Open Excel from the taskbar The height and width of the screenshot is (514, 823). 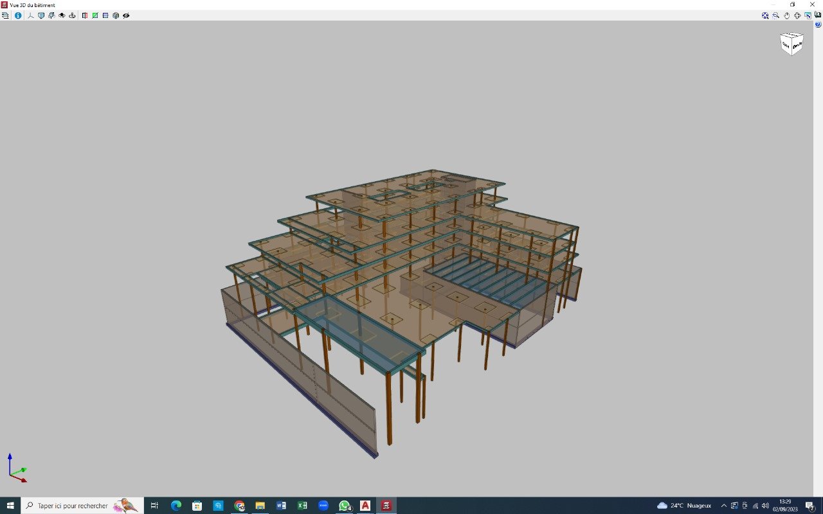[x=302, y=506]
